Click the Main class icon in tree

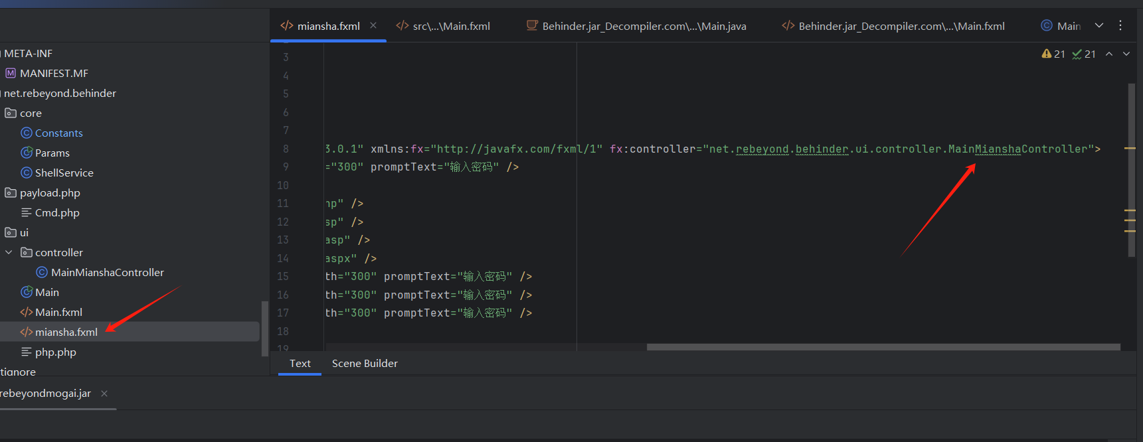click(27, 292)
